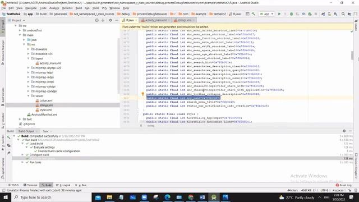
Task: Open Edge browser from taskbar
Action: click(x=167, y=197)
